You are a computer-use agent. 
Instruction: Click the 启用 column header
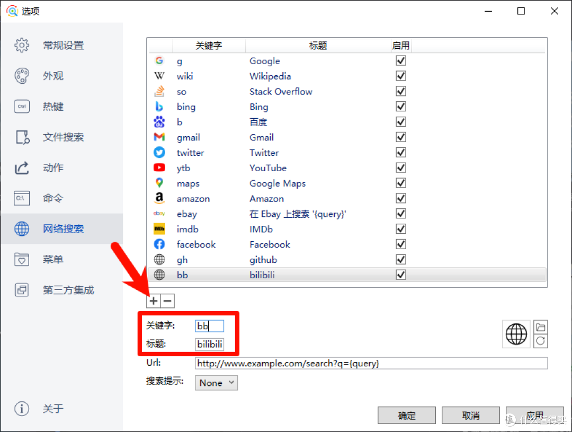coord(401,46)
